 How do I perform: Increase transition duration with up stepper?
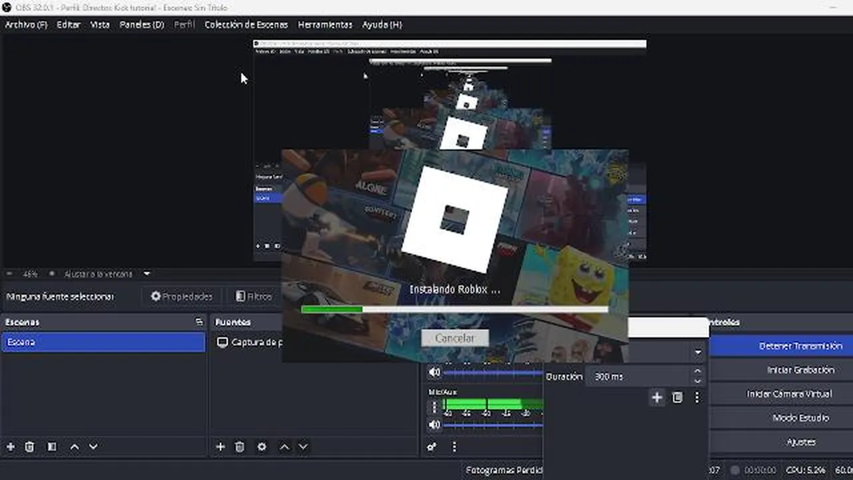pyautogui.click(x=698, y=371)
